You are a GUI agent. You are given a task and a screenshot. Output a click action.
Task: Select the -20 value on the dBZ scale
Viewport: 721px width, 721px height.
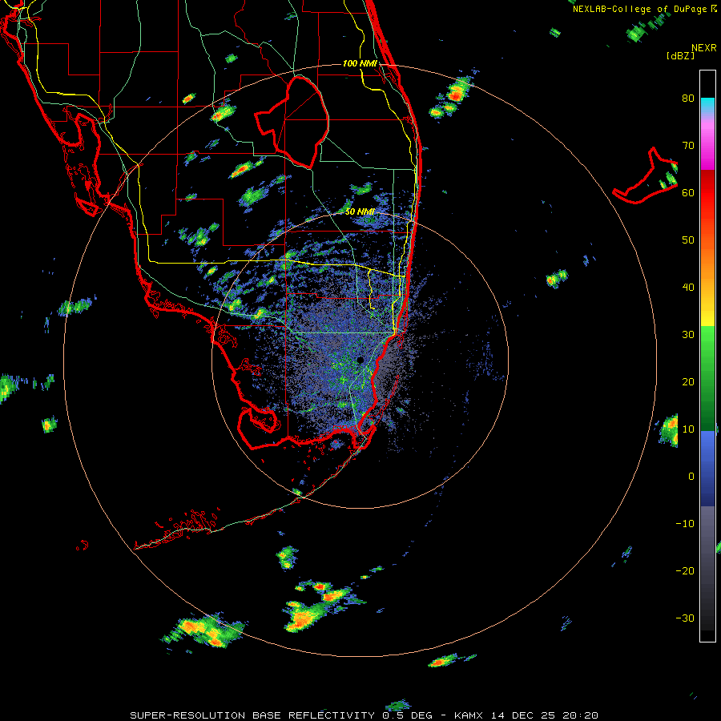(685, 571)
